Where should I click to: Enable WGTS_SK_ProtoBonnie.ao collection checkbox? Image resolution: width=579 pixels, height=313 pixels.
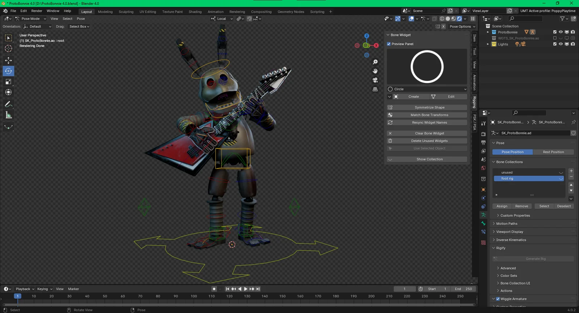555,38
